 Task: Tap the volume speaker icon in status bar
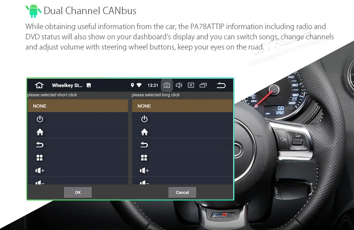(x=179, y=85)
